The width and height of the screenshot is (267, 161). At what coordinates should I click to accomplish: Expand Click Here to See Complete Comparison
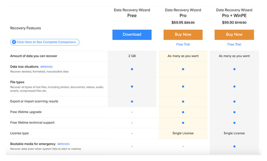tap(45, 42)
